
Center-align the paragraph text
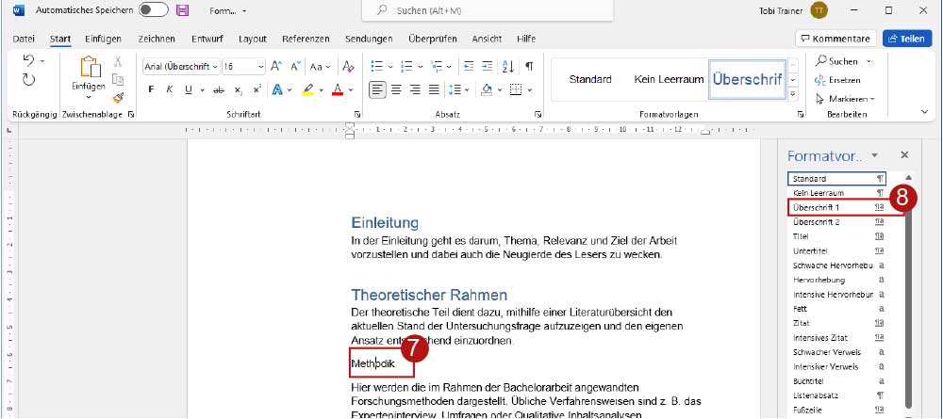point(397,89)
